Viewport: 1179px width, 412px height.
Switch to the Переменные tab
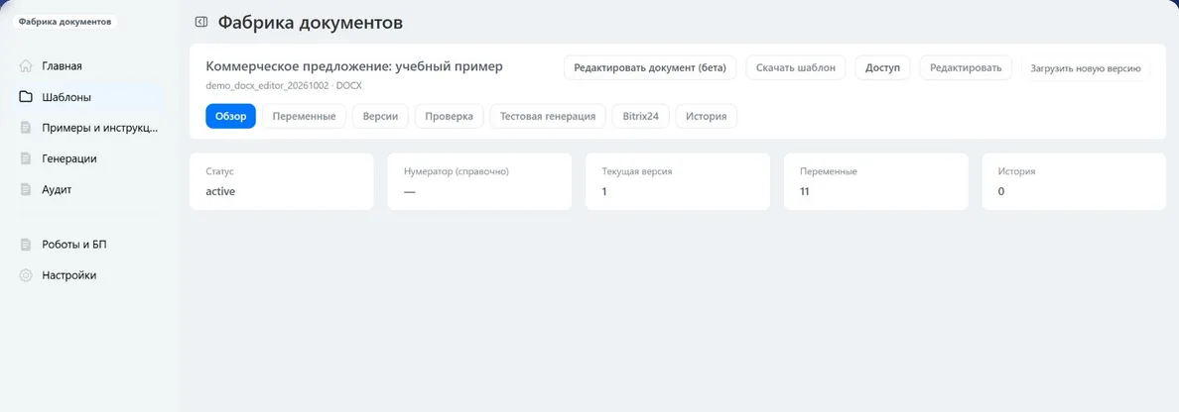(x=304, y=116)
